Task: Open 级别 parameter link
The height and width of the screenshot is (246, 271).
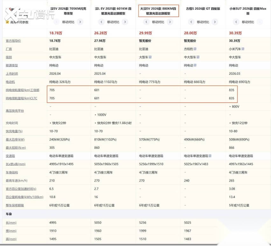Action: click(x=9, y=57)
